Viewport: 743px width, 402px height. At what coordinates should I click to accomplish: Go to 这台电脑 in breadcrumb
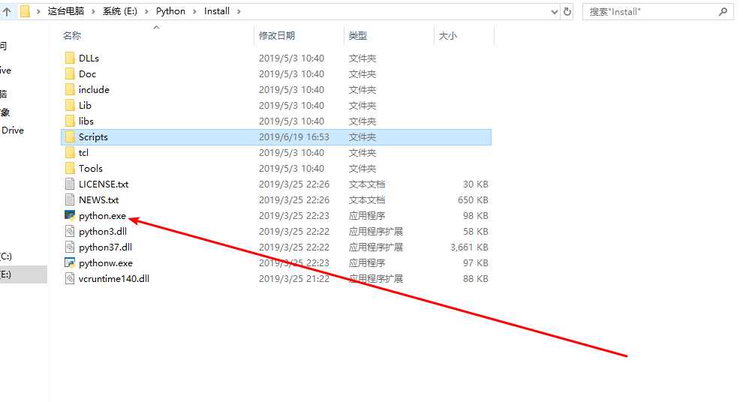coord(66,11)
